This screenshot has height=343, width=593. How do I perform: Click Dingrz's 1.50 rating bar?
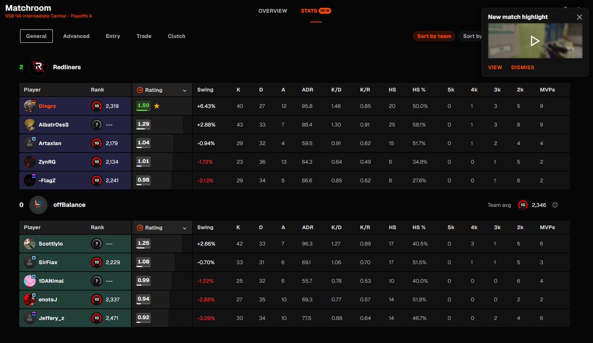(x=143, y=106)
